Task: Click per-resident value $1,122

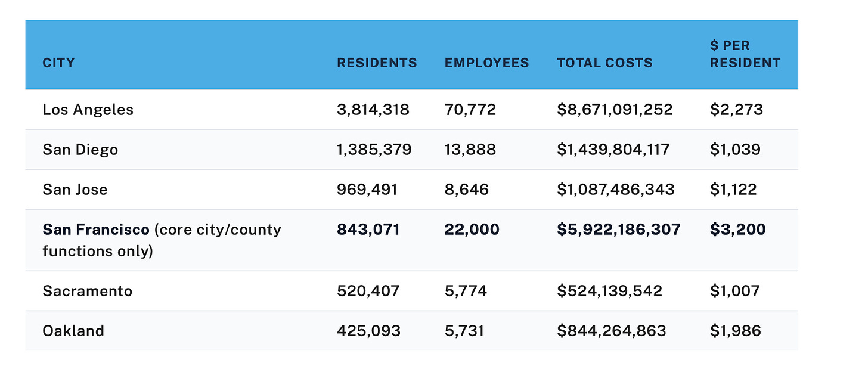Action: pos(733,190)
